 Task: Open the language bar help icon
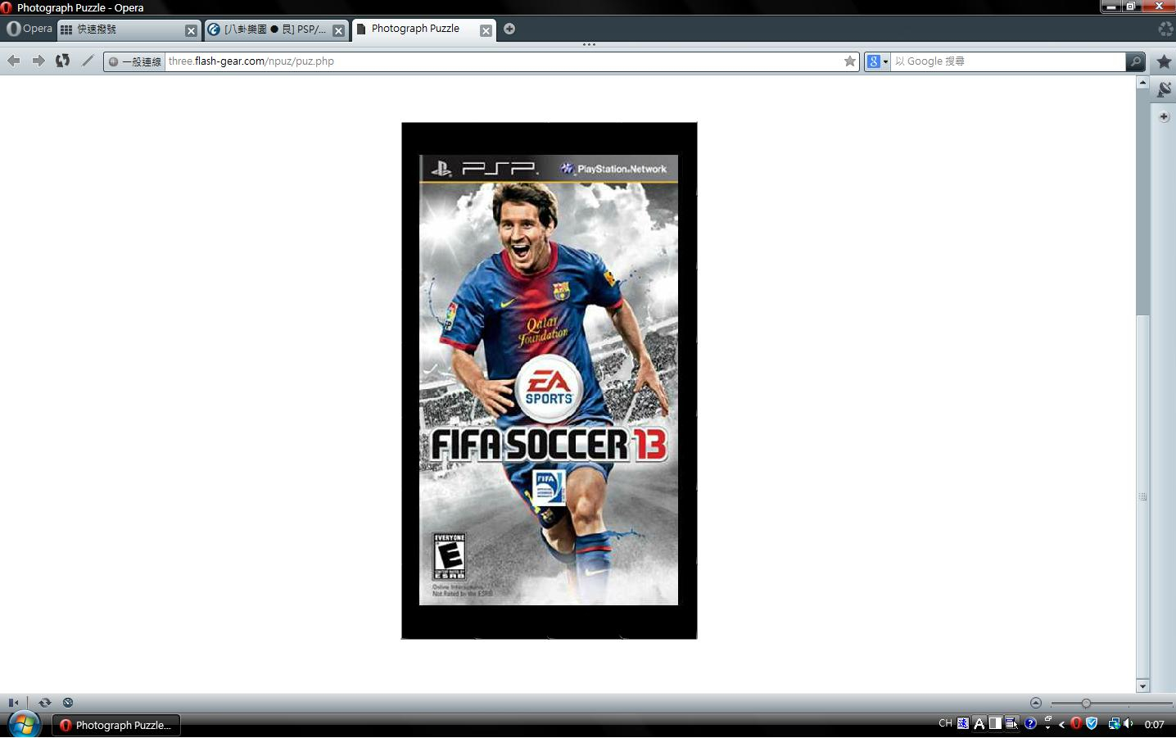[1030, 723]
